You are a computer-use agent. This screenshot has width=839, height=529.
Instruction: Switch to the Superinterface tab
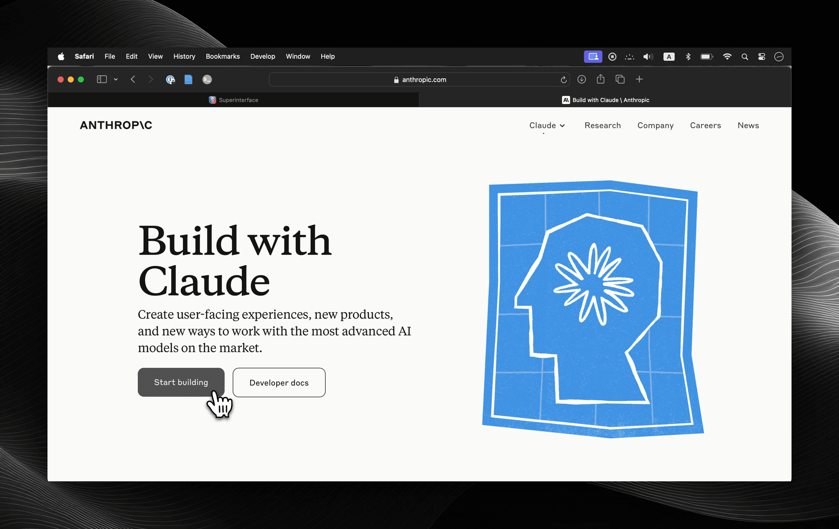click(x=234, y=100)
